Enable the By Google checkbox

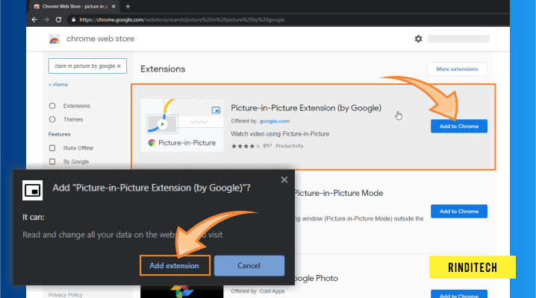(52, 162)
